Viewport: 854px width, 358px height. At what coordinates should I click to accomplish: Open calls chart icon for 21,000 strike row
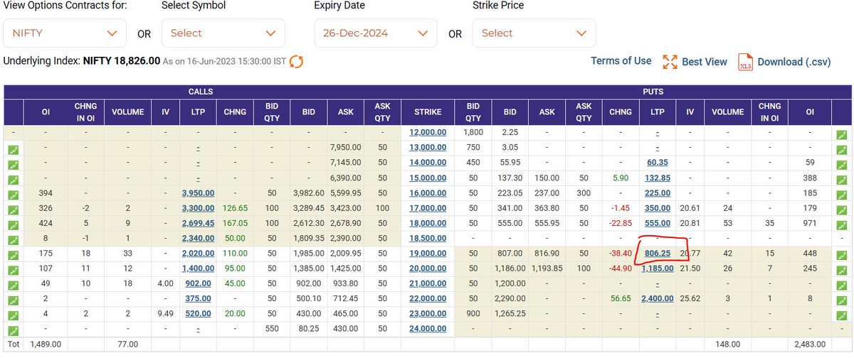tap(13, 286)
